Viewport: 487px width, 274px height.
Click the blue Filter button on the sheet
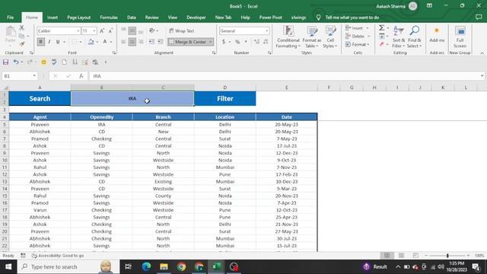coord(225,98)
